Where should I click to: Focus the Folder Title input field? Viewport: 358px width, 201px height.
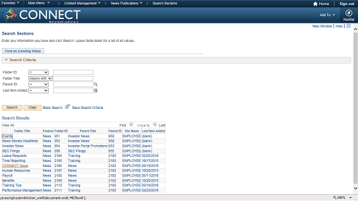pos(73,78)
